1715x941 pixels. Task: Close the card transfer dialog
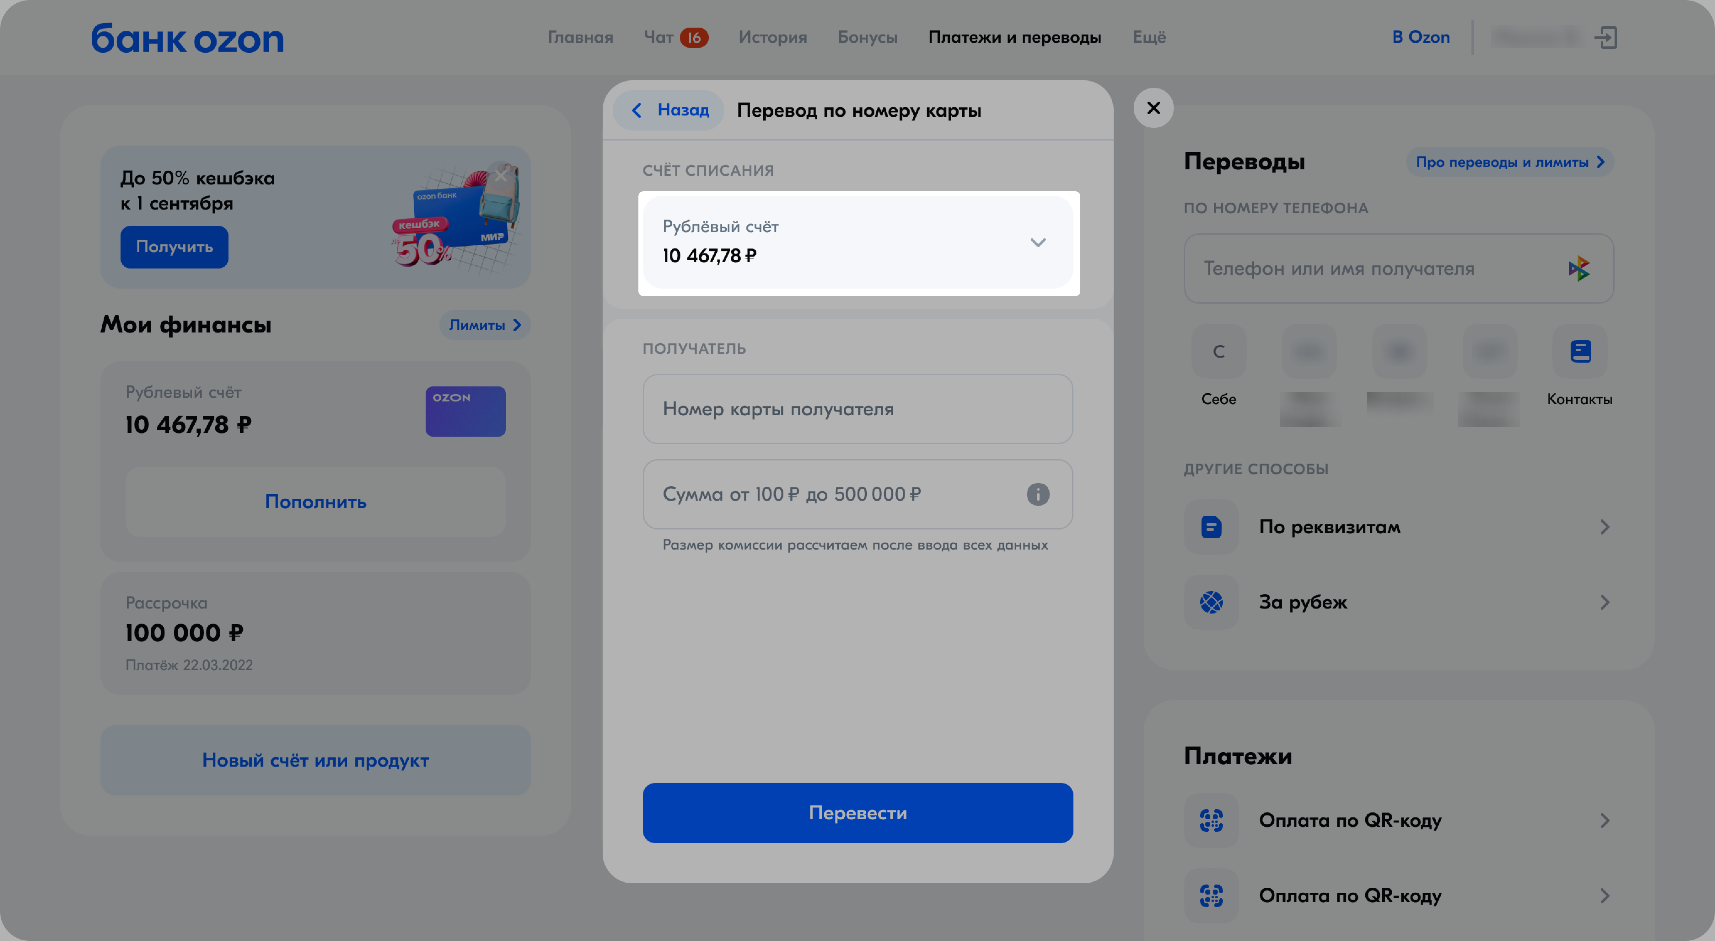tap(1153, 108)
